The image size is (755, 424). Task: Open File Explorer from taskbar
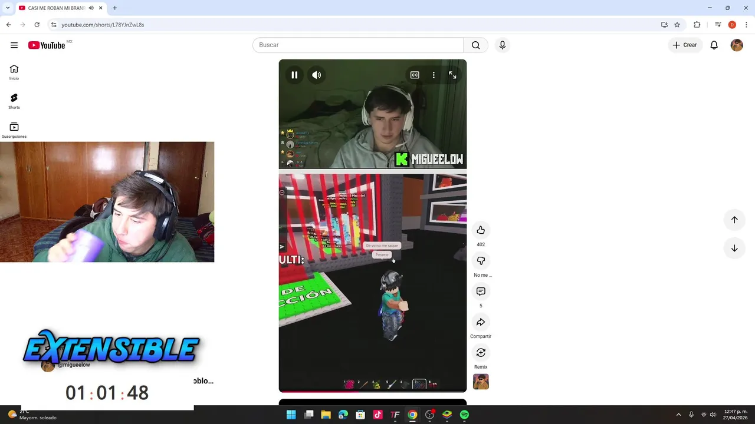point(326,415)
